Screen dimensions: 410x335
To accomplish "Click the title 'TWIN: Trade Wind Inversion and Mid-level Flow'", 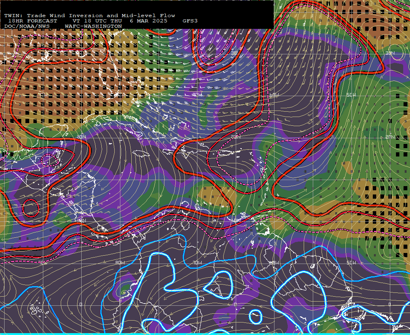I will [90, 16].
